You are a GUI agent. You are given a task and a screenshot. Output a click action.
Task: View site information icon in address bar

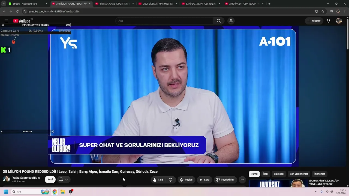[x=25, y=11]
